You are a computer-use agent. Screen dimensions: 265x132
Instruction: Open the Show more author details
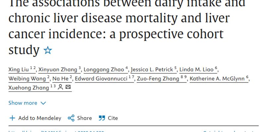pos(27,103)
